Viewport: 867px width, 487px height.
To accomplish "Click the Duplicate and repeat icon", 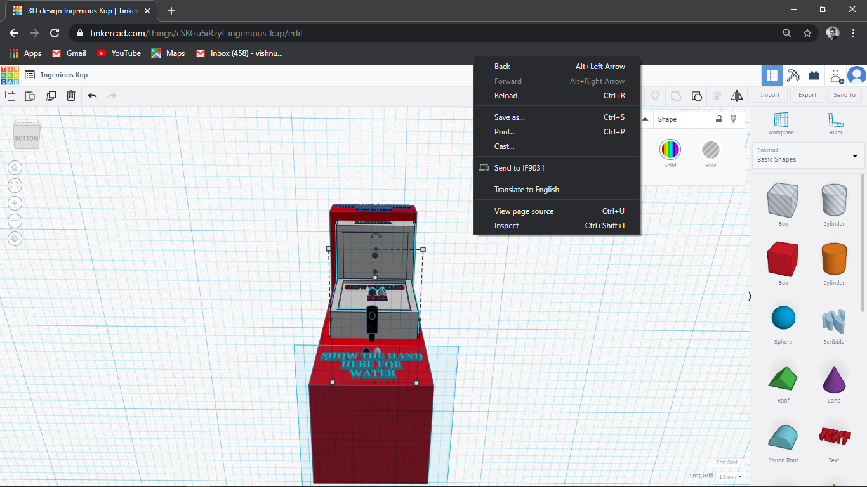I will pyautogui.click(x=51, y=96).
